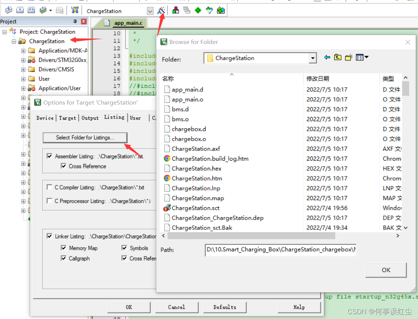Click the Translate build toolbar icon

tap(9, 10)
